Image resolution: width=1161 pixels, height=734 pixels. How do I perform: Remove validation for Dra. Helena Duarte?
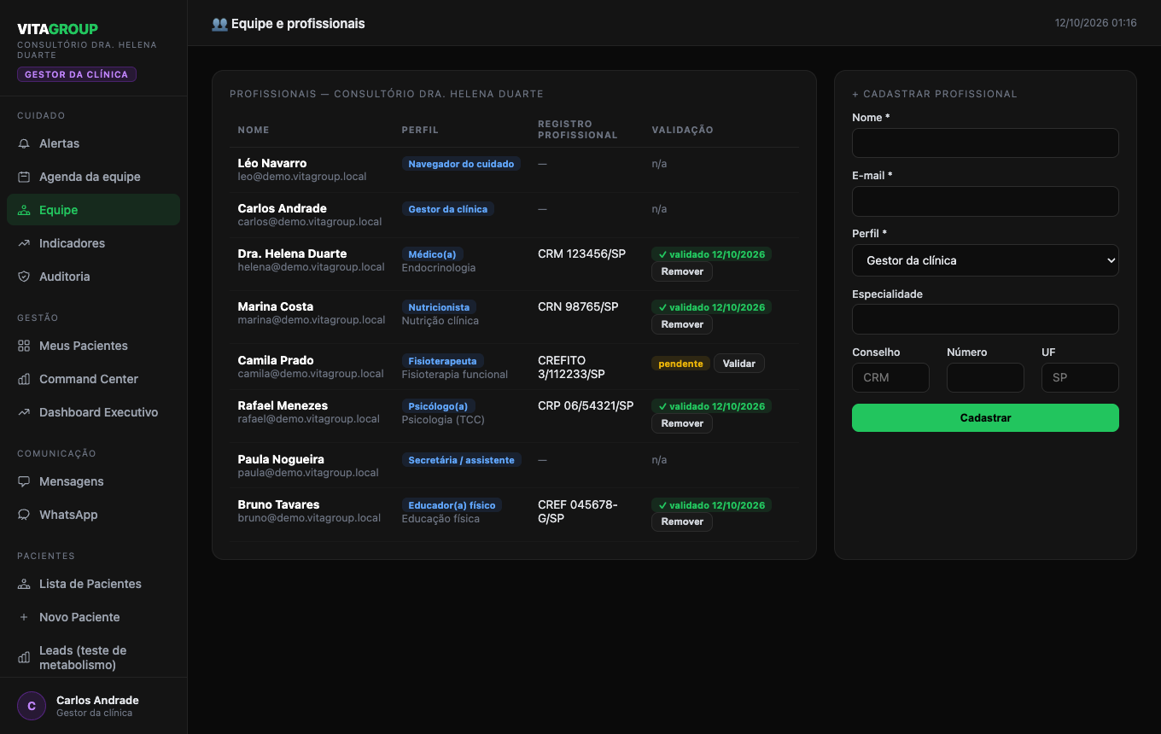(682, 271)
